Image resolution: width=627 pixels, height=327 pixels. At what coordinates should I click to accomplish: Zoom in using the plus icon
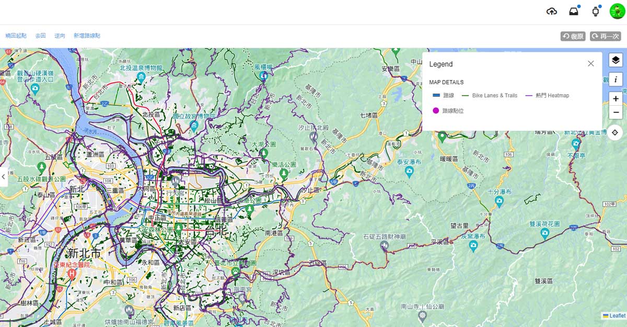click(616, 98)
